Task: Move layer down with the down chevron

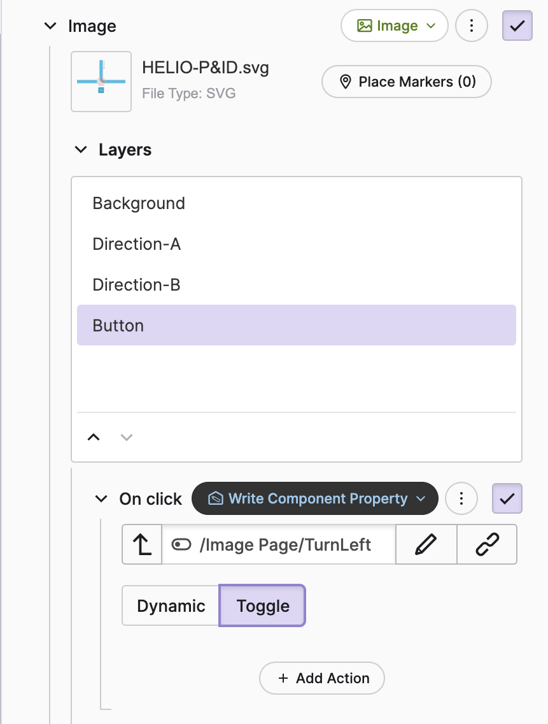Action: pos(127,437)
